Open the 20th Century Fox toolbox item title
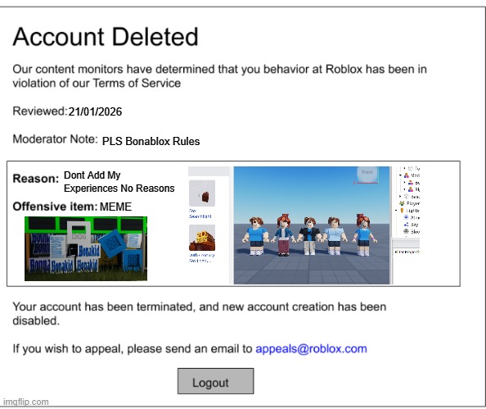The height and width of the screenshot is (409, 486). point(201,257)
